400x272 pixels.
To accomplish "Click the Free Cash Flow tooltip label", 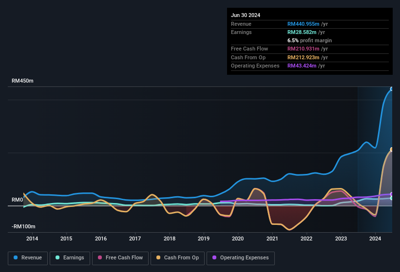I will coord(249,49).
